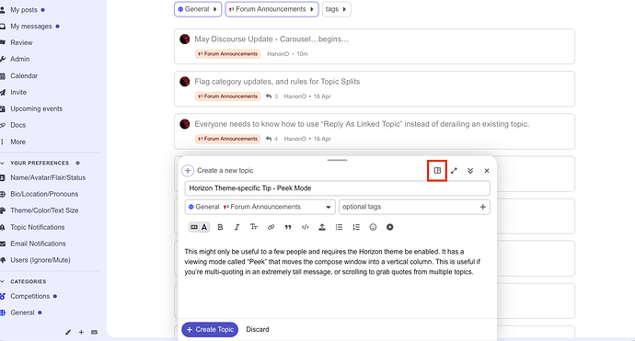The height and width of the screenshot is (341, 635).
Task: Edit the topic title field
Action: click(x=338, y=188)
